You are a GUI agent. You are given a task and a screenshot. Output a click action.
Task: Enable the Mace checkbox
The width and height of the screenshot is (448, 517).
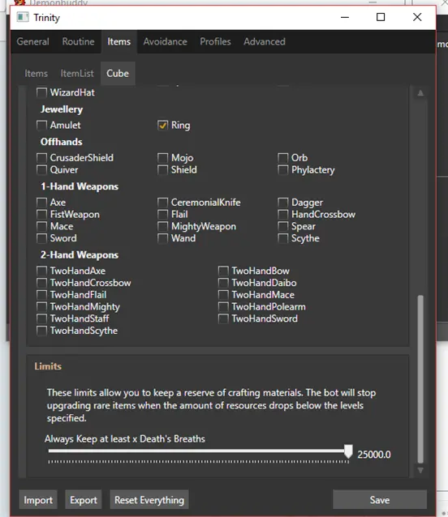[x=41, y=226]
